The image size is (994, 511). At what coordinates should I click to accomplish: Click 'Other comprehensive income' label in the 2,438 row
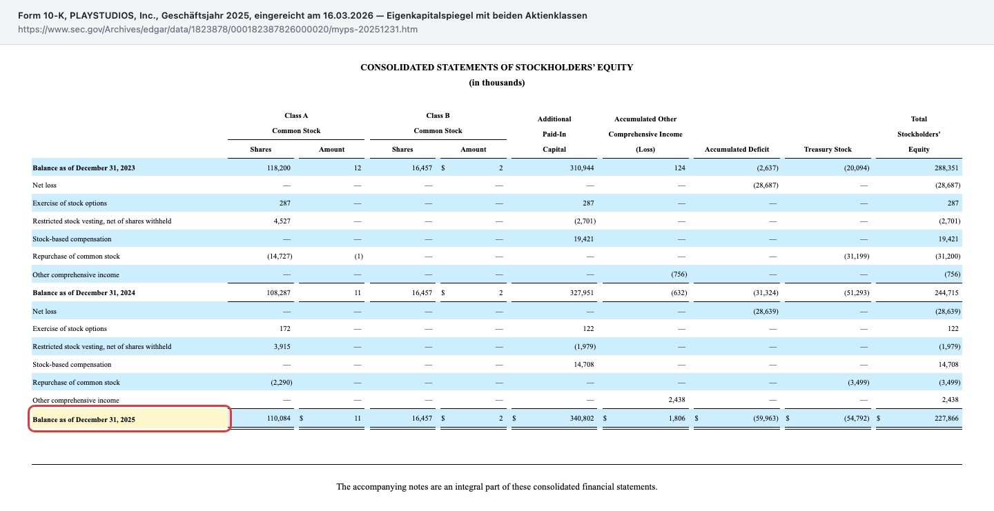pyautogui.click(x=76, y=401)
